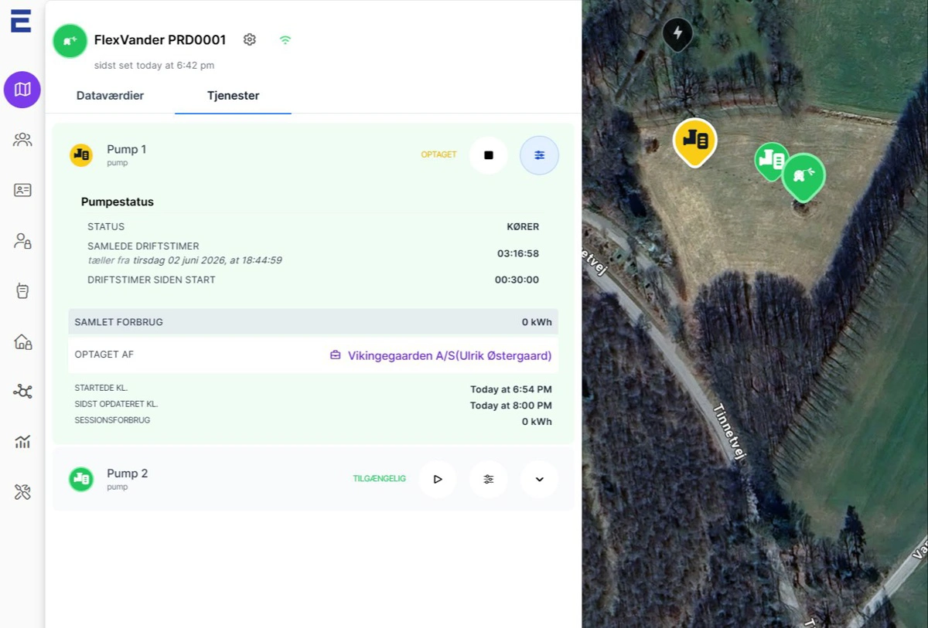Select the Tjenester tab
The width and height of the screenshot is (928, 628).
(233, 96)
